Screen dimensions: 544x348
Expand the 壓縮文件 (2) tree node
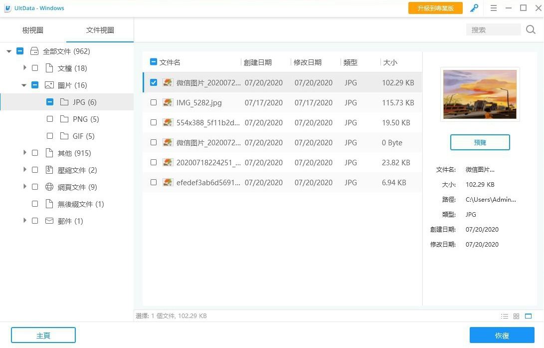point(24,169)
